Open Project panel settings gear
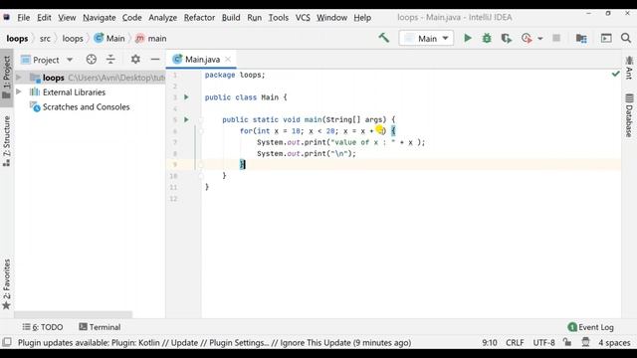The height and width of the screenshot is (358, 637). pos(135,60)
